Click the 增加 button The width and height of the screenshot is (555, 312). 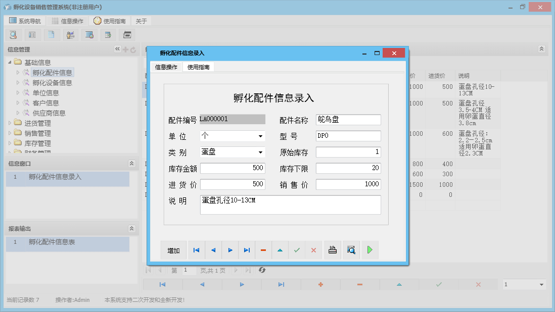click(173, 250)
